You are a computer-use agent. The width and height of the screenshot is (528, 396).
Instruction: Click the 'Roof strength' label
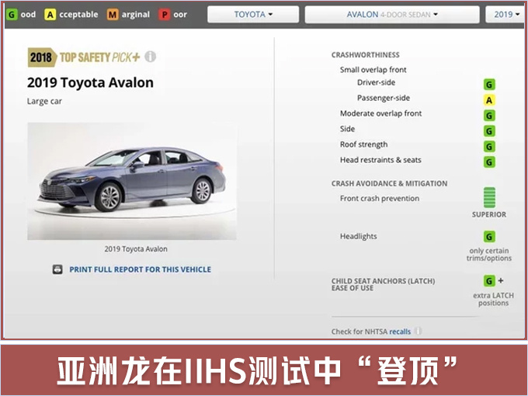363,144
